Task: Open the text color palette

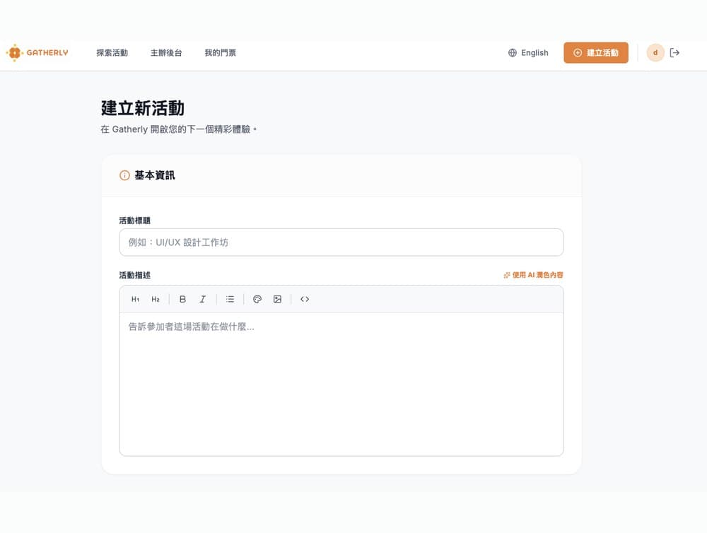Action: click(x=257, y=299)
